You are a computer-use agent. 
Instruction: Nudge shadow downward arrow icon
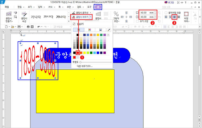click(127, 21)
